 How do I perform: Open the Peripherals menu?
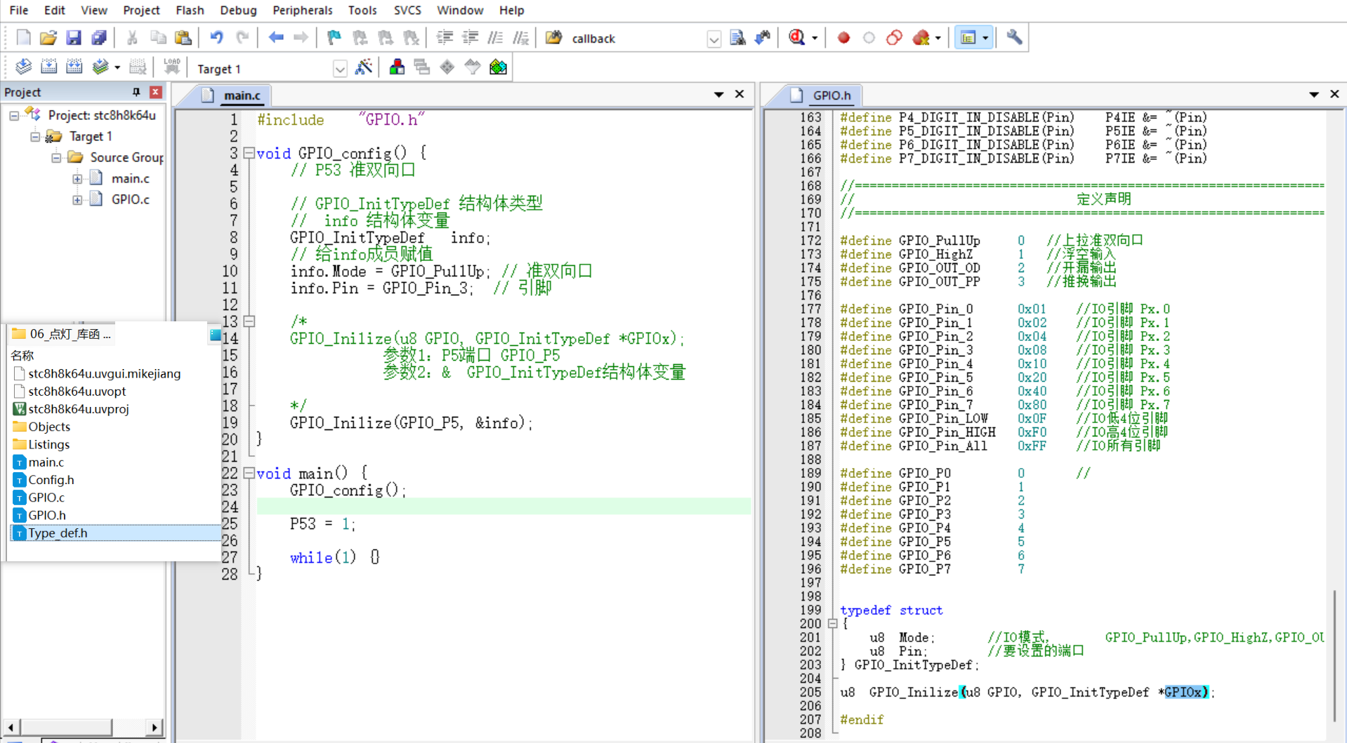(x=302, y=10)
